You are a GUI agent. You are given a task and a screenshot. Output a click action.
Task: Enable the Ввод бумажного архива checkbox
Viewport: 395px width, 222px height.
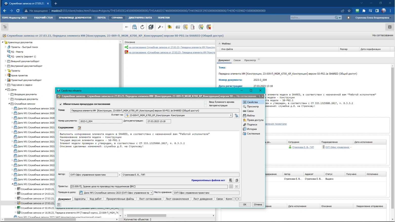point(205,102)
